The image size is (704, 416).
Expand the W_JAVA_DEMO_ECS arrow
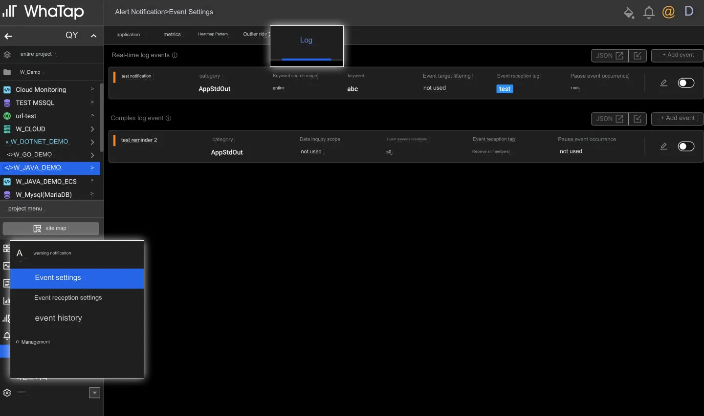click(x=92, y=181)
